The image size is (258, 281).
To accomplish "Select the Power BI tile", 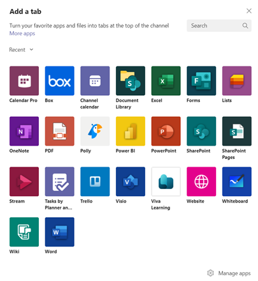I will pos(131,131).
